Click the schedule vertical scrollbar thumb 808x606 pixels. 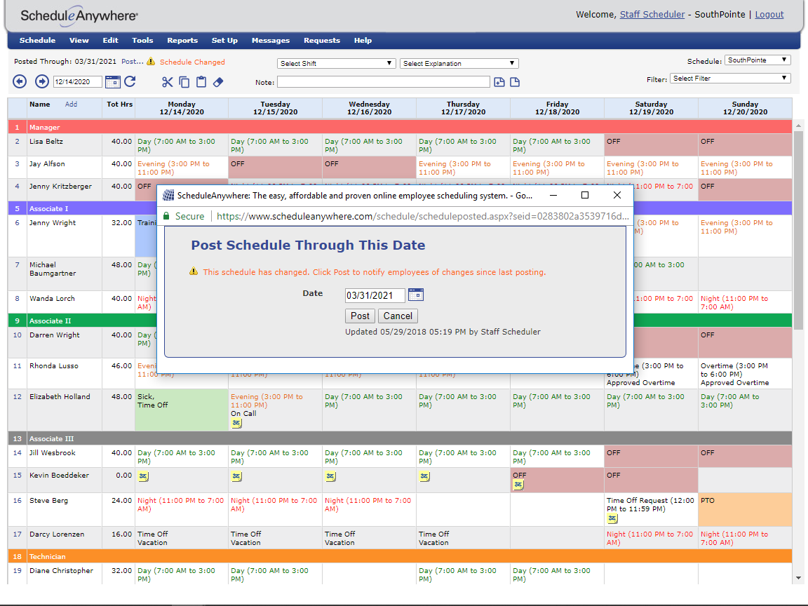click(798, 230)
